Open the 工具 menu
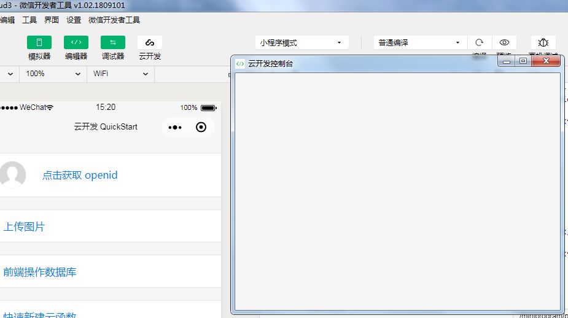This screenshot has height=318, width=568. (29, 20)
